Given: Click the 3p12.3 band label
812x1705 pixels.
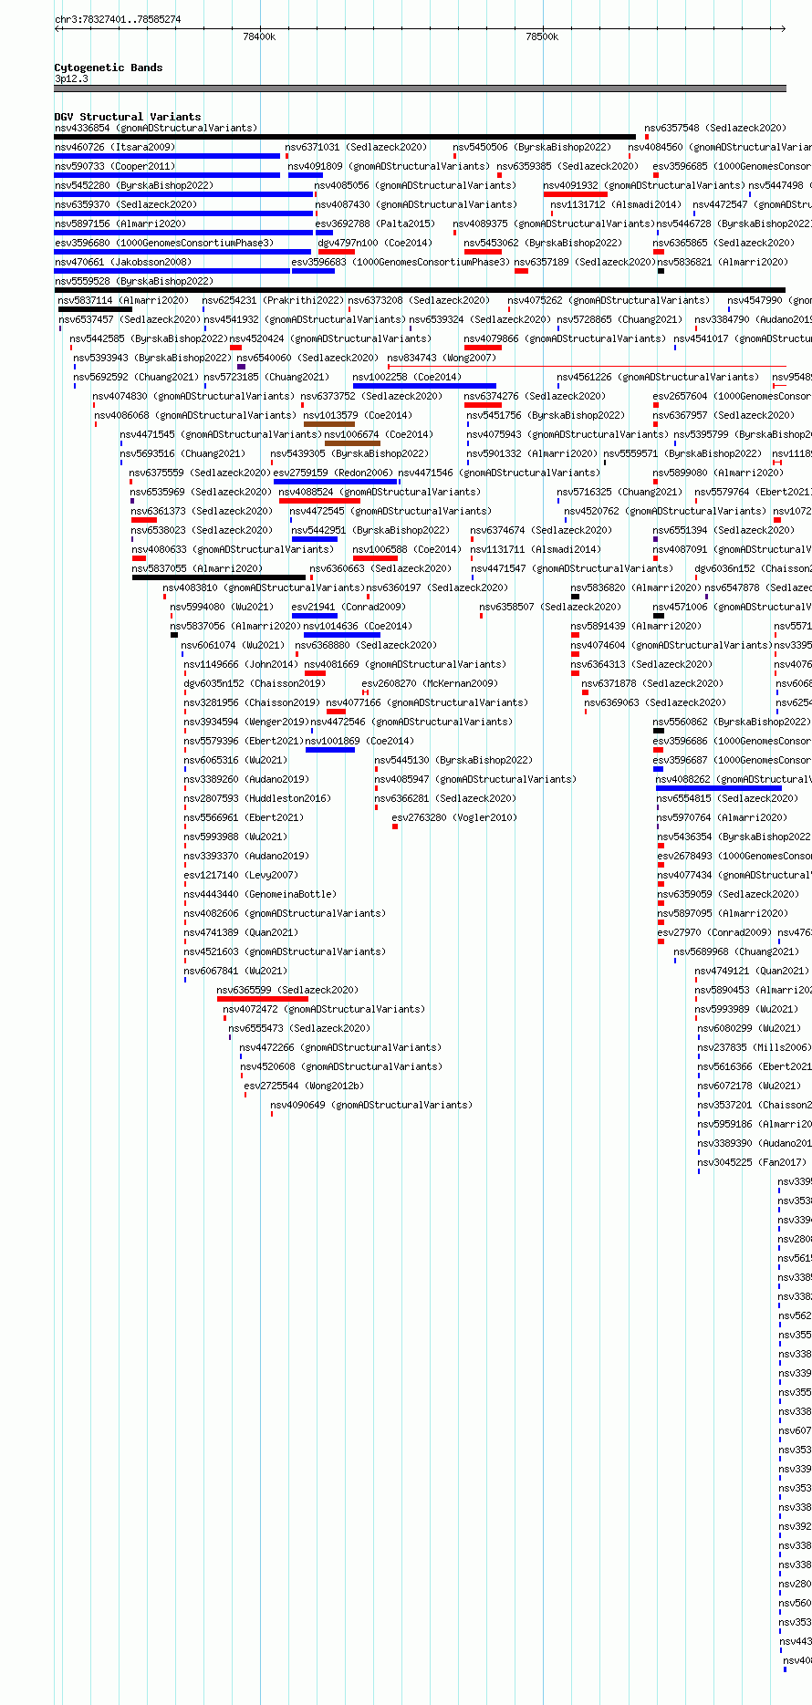Looking at the screenshot, I should 71,78.
